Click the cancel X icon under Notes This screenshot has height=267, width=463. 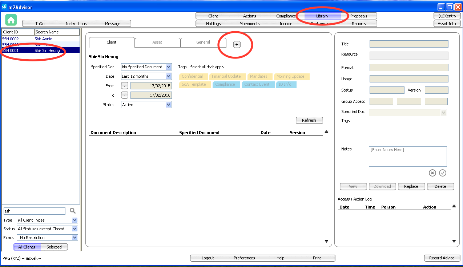[432, 173]
